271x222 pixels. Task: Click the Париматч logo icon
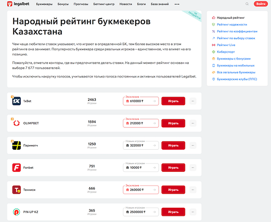[x=16, y=145]
